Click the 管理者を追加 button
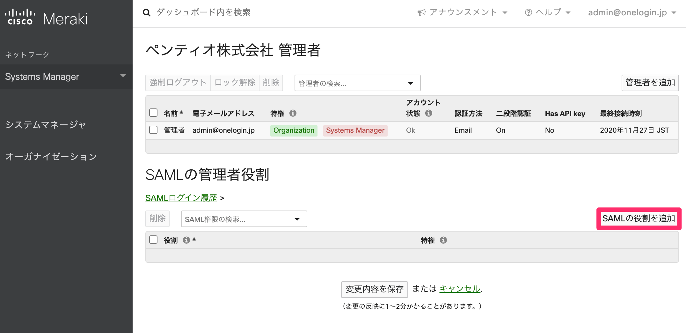Screen dimensions: 686x333 [x=650, y=83]
